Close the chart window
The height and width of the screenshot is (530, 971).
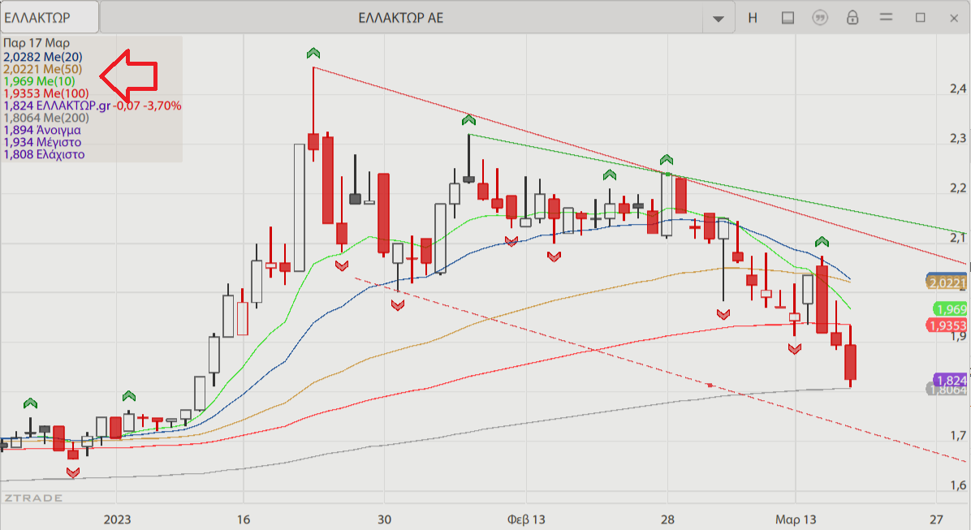point(954,18)
